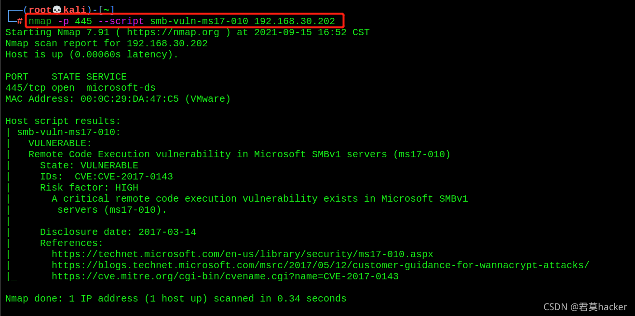Image resolution: width=635 pixels, height=316 pixels.
Task: Open the cve.mitre.org CVE-2017-0143 link
Action: click(x=225, y=276)
